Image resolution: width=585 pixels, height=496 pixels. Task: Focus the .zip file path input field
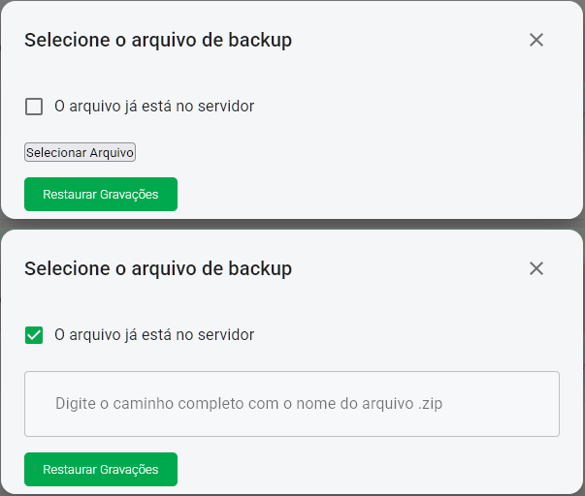click(291, 403)
